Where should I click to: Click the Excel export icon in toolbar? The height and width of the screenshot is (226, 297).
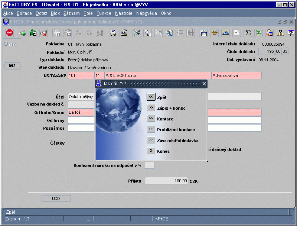click(258, 33)
